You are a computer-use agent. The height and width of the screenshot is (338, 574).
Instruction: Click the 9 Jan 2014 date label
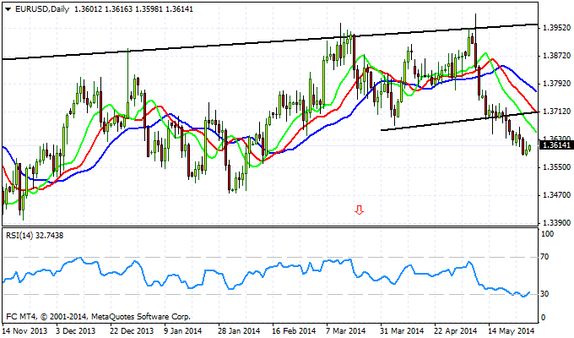[x=182, y=330]
